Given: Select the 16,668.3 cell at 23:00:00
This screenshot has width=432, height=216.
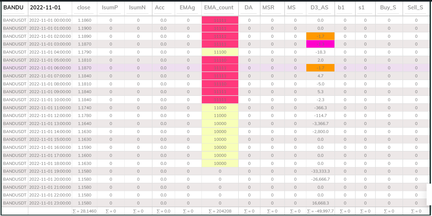Looking at the screenshot, I should 320,203.
